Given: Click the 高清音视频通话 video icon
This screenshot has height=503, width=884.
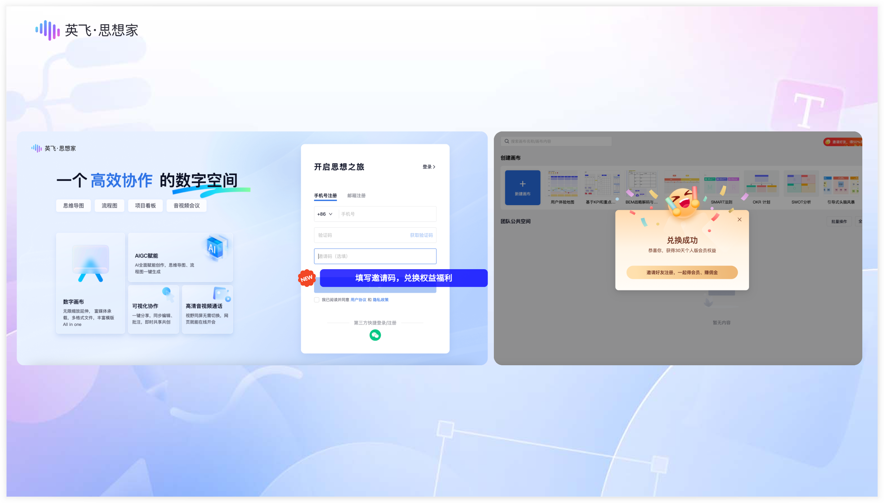Looking at the screenshot, I should point(222,294).
